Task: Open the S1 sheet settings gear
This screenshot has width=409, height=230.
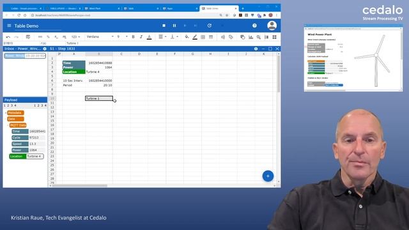Action: pos(256,49)
